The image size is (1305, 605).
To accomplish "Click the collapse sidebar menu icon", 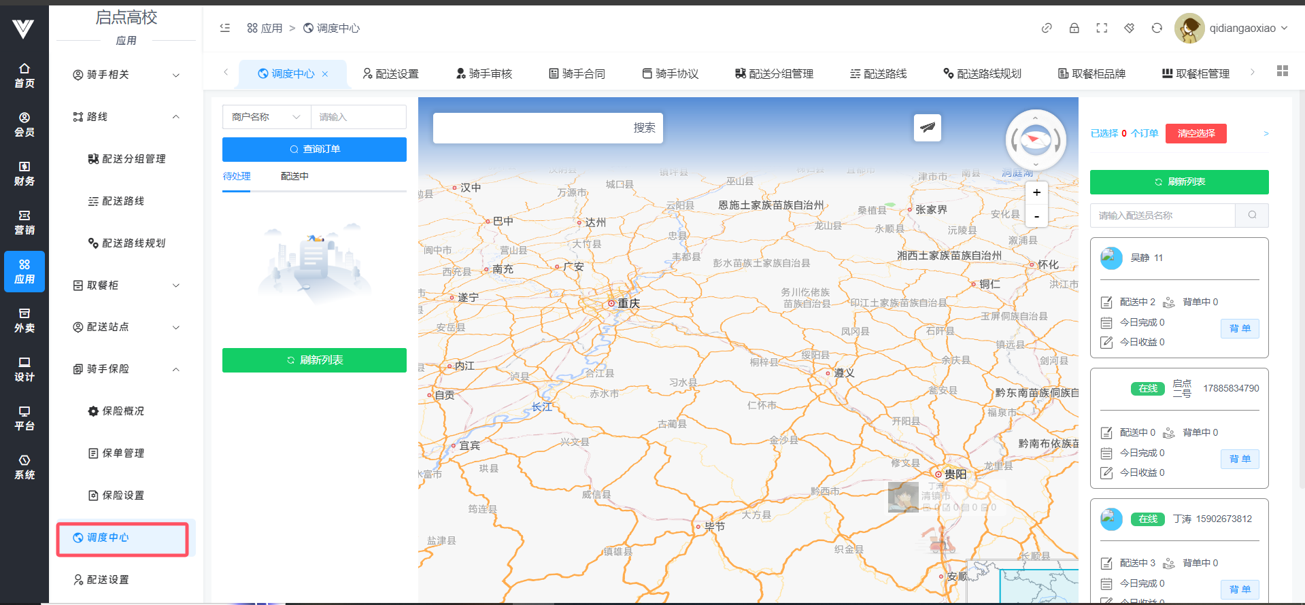I will click(x=225, y=28).
